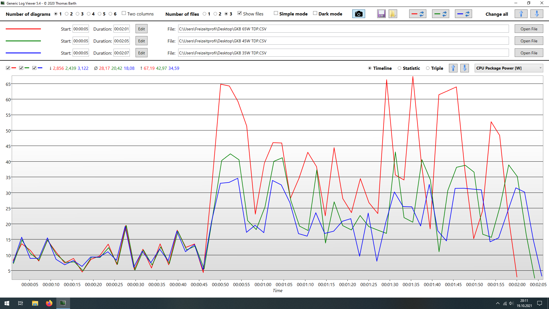Screen dimensions: 549x309
Task: Enable the Dark mode checkbox
Action: click(315, 13)
